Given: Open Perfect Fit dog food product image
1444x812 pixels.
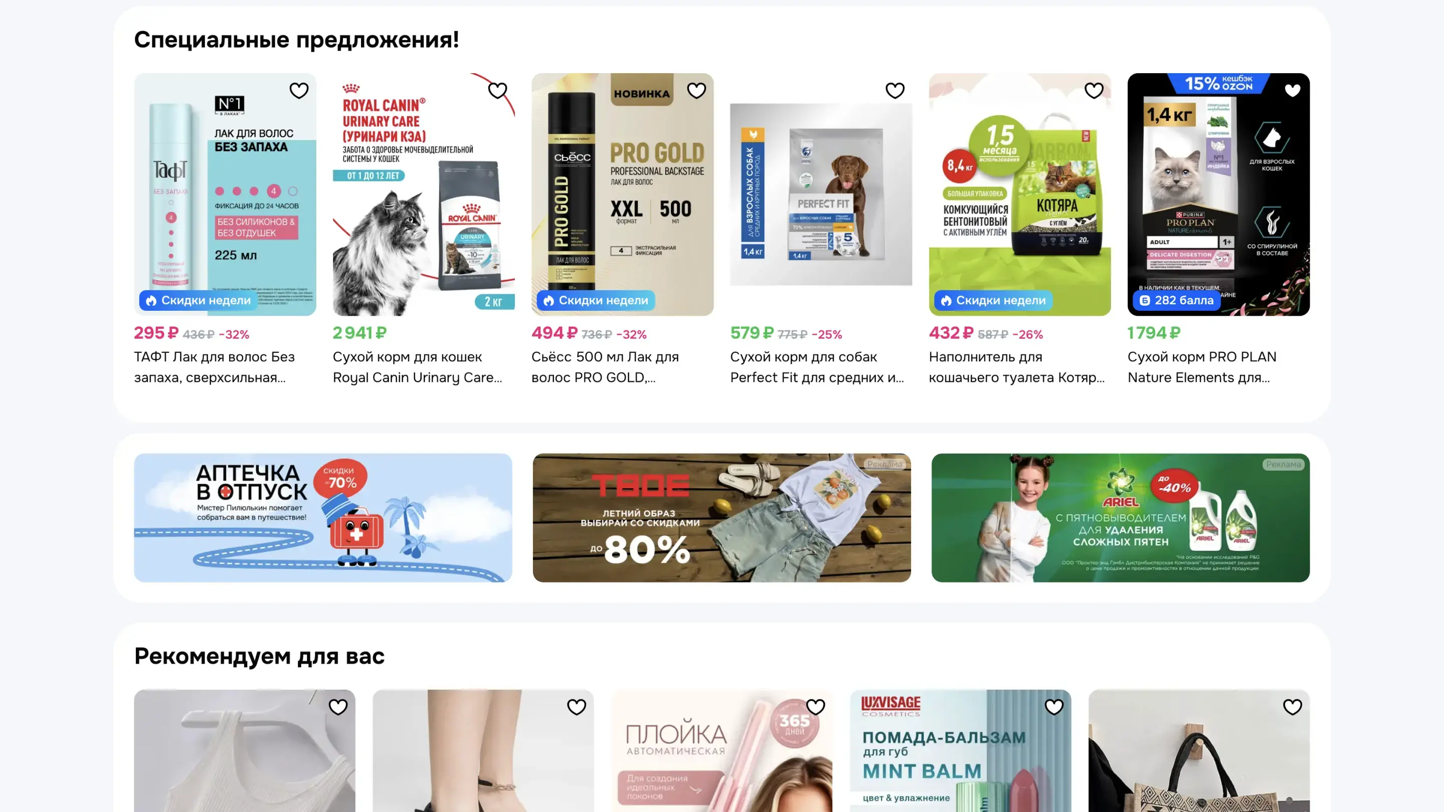Looking at the screenshot, I should [821, 194].
